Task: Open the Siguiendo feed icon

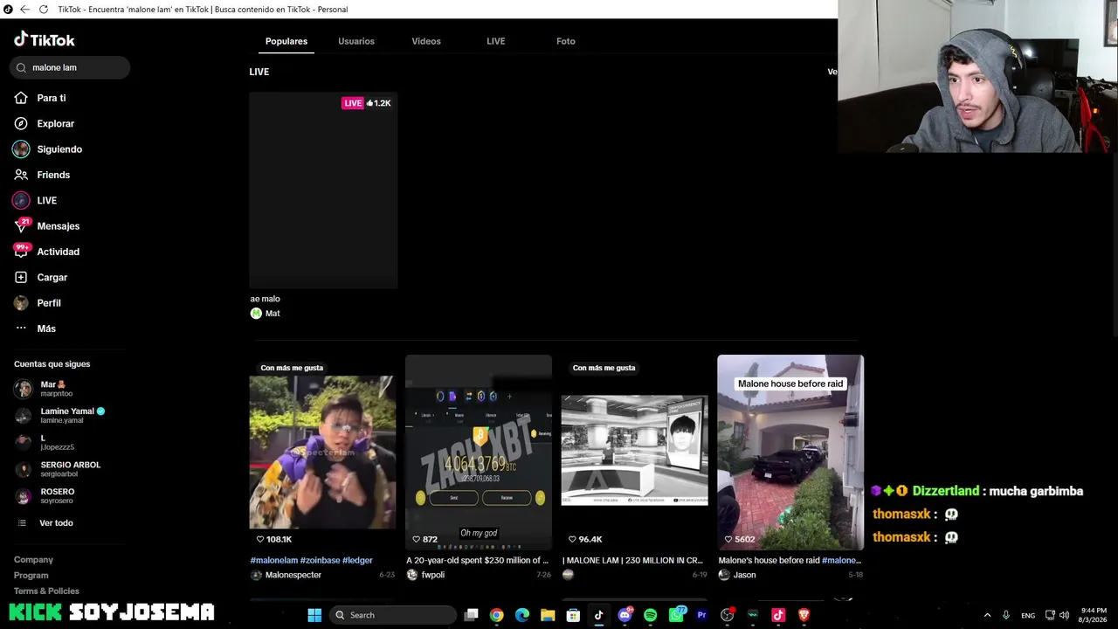Action: 22,149
